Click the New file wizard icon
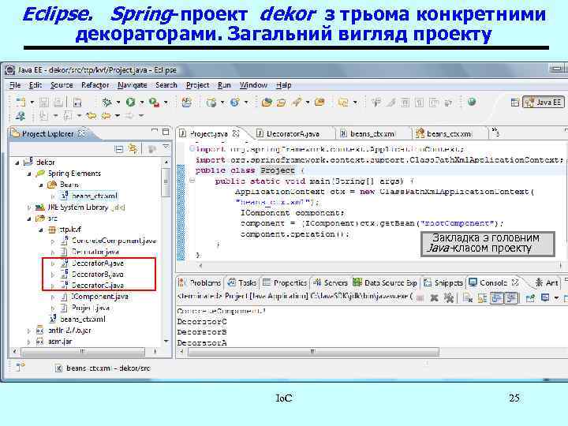The image size is (568, 426). point(21,103)
